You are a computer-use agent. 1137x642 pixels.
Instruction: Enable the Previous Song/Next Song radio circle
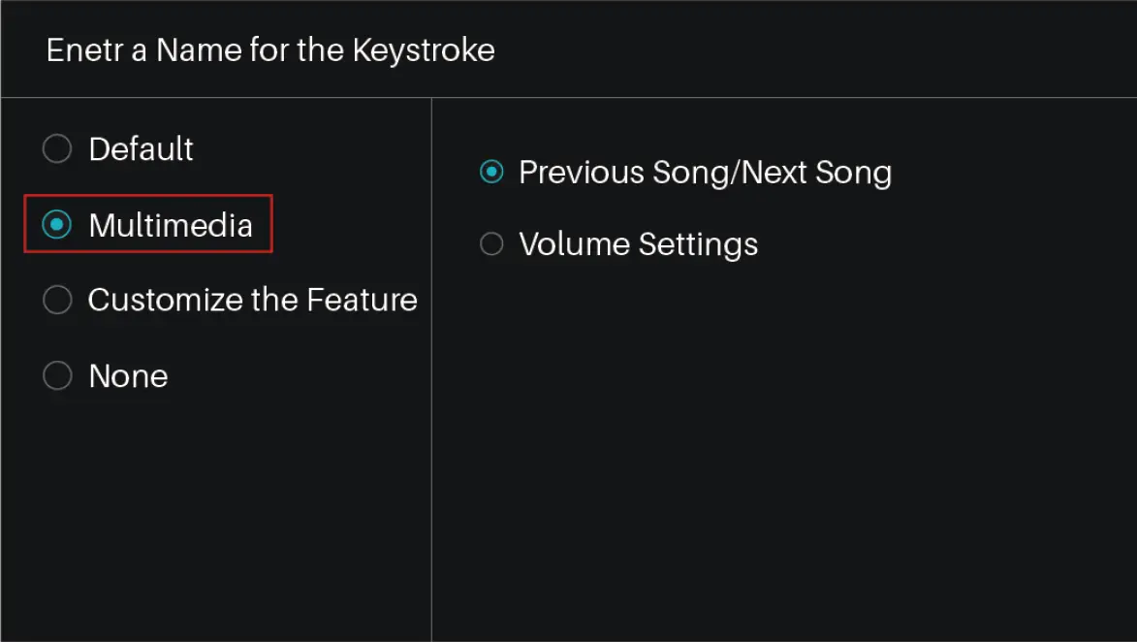tap(492, 173)
